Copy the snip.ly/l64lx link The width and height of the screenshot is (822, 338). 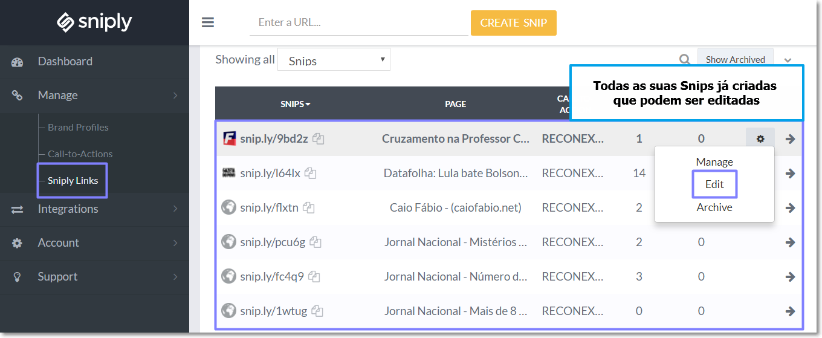311,174
